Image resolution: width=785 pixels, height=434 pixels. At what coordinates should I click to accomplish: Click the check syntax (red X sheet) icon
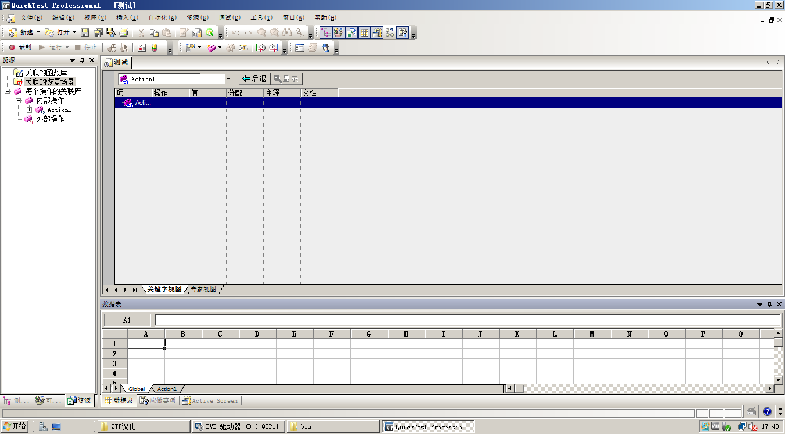[x=141, y=48]
